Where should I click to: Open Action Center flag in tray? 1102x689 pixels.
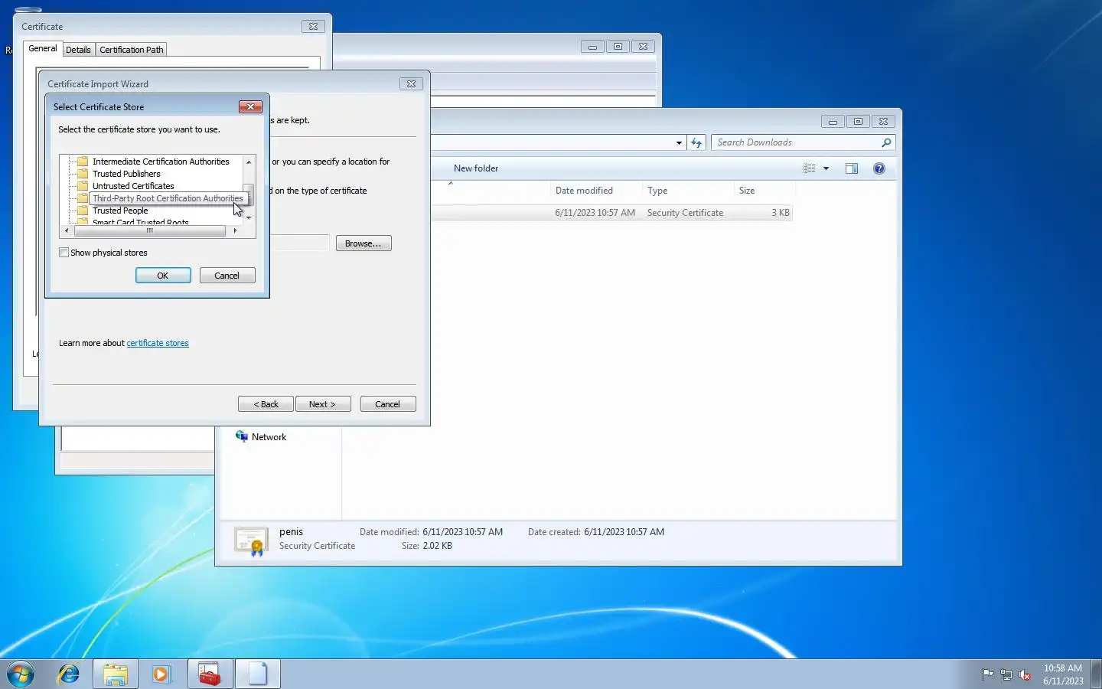(987, 674)
